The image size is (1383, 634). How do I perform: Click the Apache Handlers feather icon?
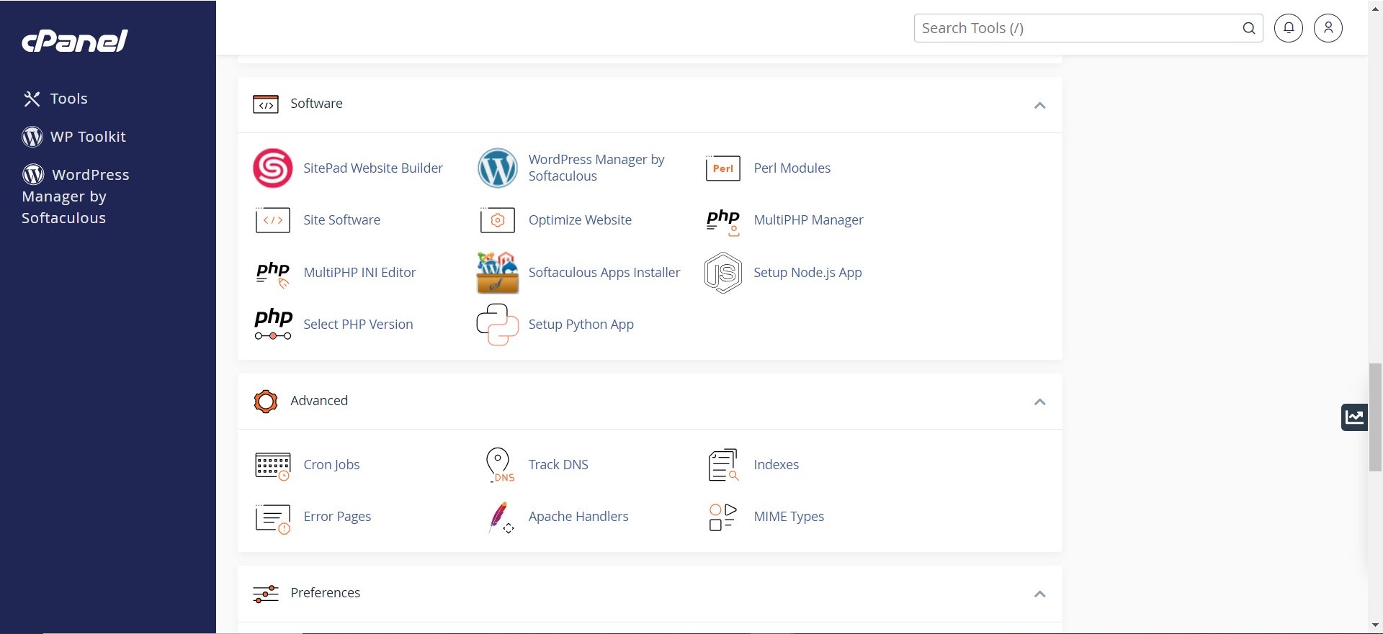pyautogui.click(x=500, y=517)
